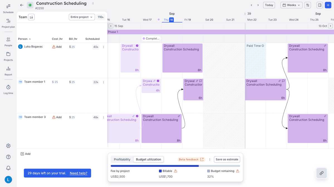Click the split panel layout icon

tap(319, 5)
